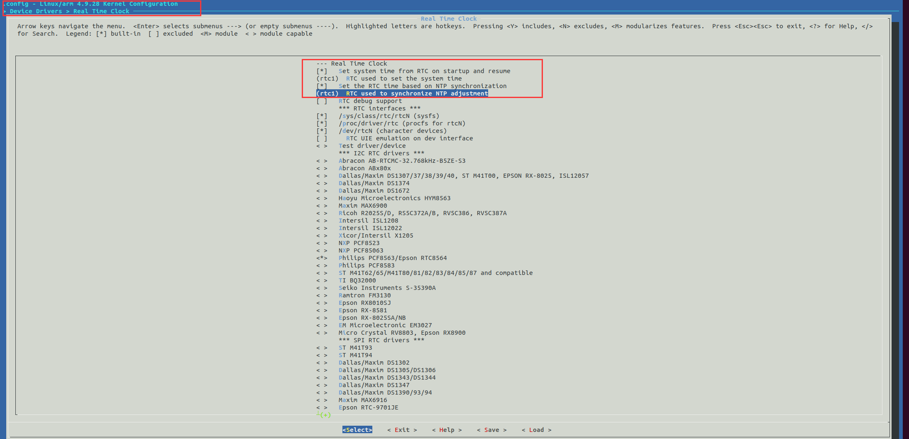Toggle the /sys/class/rtc/rtcN (sysfs) interface option
The height and width of the screenshot is (439, 909).
coord(378,116)
